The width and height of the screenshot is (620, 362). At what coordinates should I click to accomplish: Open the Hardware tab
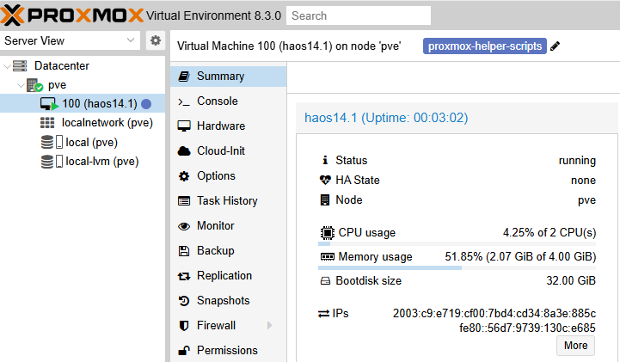[228, 126]
